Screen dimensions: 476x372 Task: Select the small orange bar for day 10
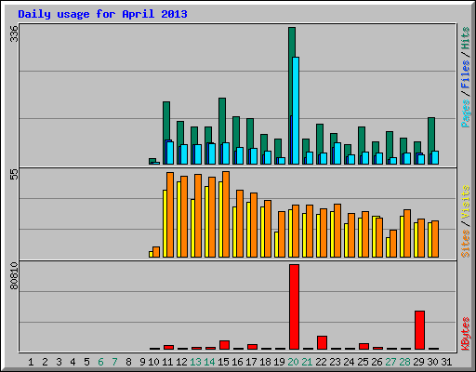coord(156,252)
